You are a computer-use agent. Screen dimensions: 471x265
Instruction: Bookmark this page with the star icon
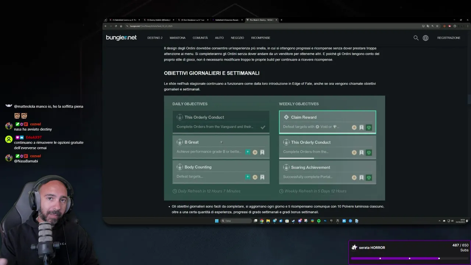[437, 26]
